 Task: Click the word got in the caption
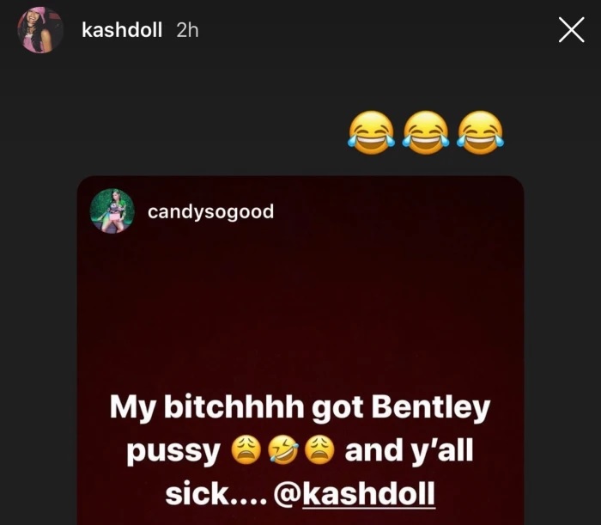point(337,410)
